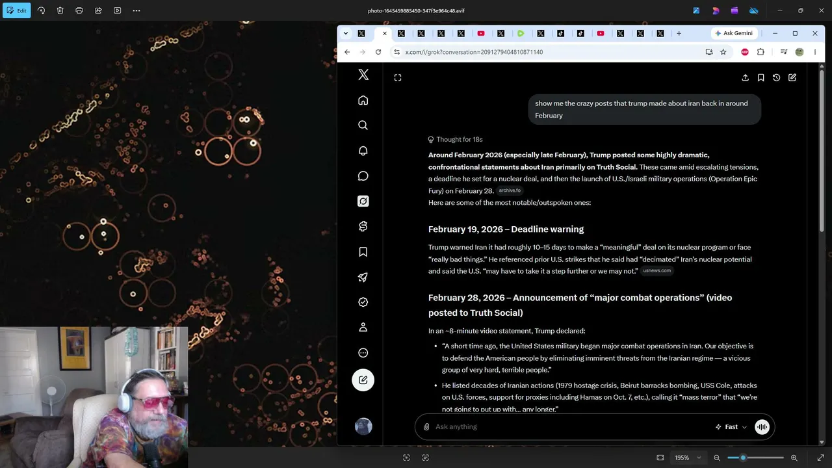
Task: Open the X Home feed
Action: click(x=363, y=100)
